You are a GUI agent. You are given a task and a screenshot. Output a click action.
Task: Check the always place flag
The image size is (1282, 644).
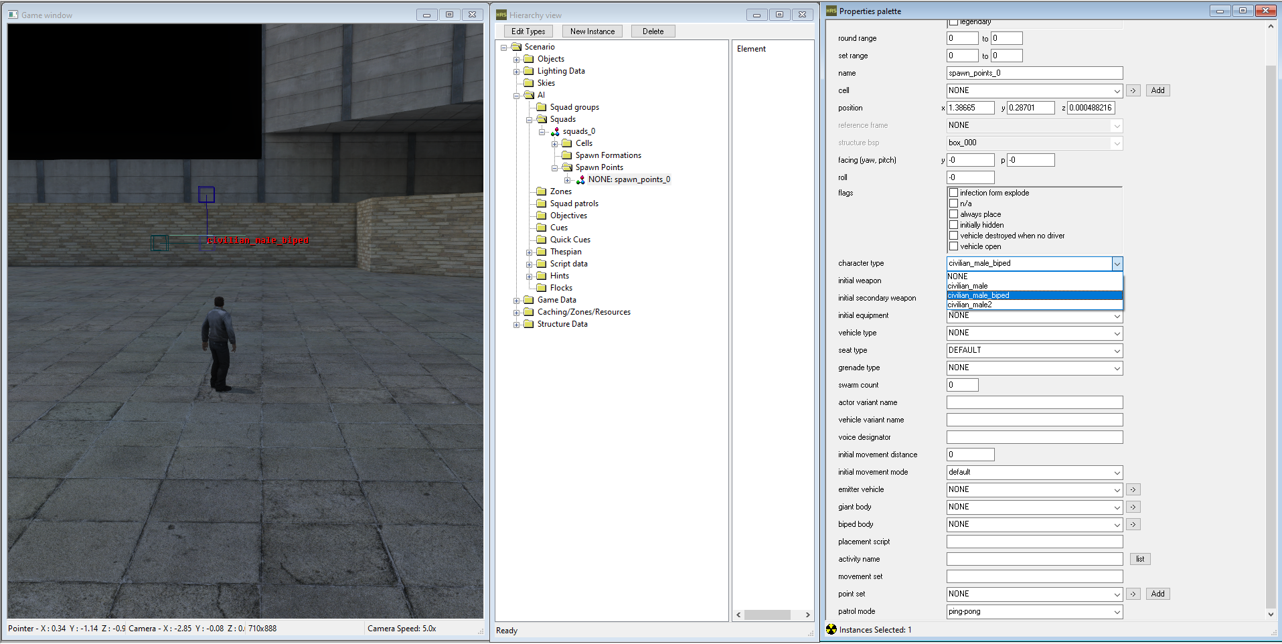(x=953, y=214)
